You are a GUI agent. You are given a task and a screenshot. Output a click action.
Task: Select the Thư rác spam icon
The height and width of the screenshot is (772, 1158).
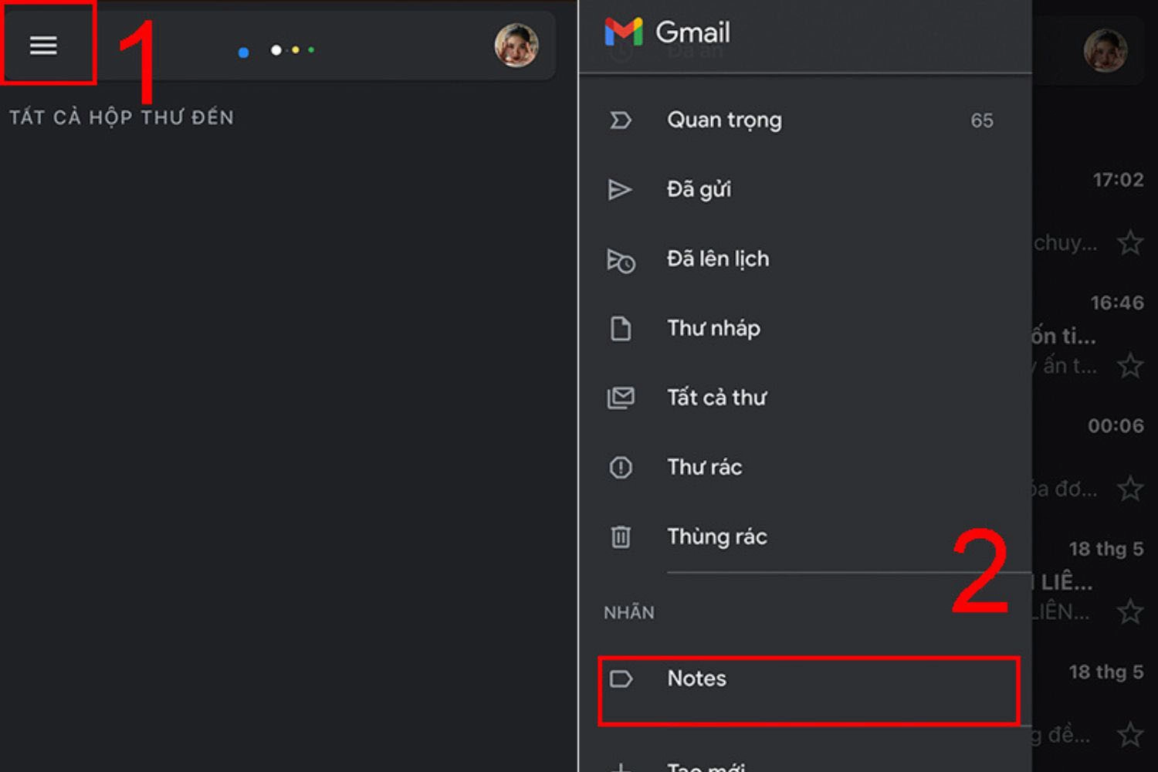[x=621, y=468]
